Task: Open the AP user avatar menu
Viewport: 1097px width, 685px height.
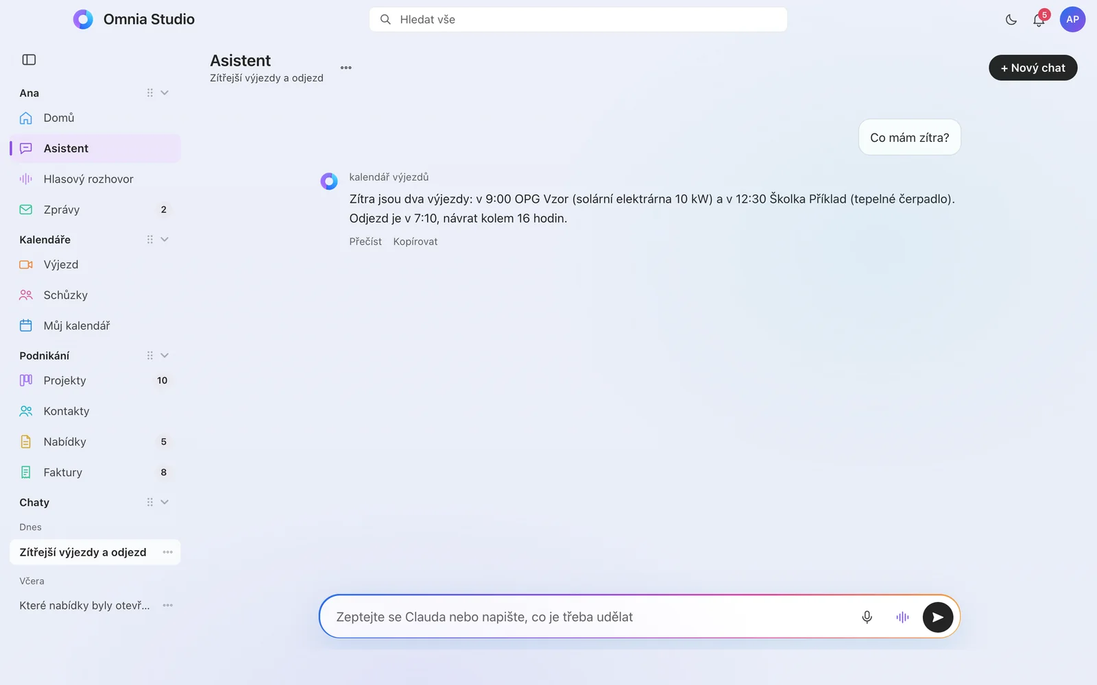Action: click(x=1072, y=20)
